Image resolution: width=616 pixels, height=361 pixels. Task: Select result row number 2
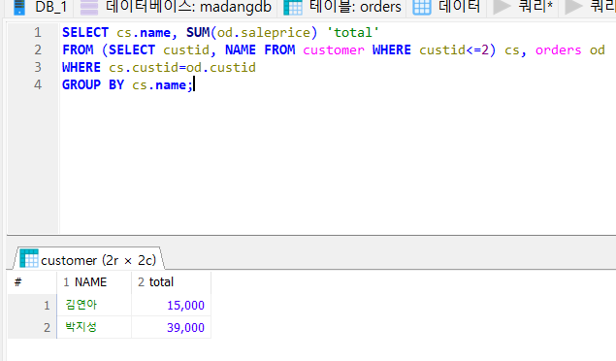(x=32, y=327)
